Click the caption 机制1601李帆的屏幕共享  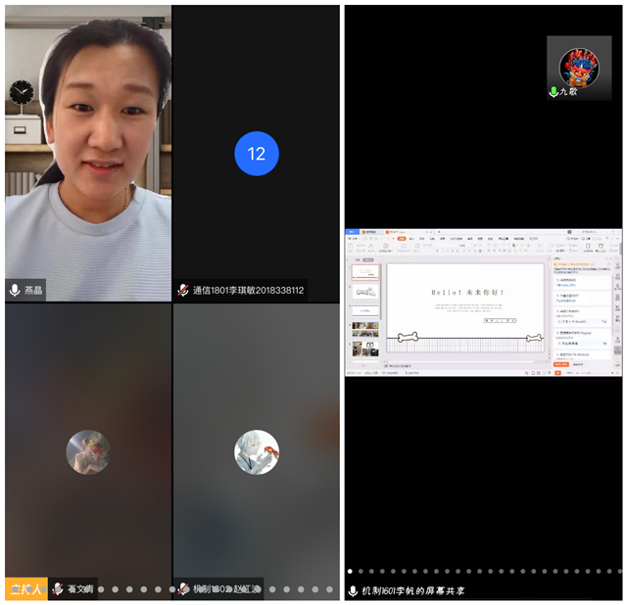tap(413, 591)
